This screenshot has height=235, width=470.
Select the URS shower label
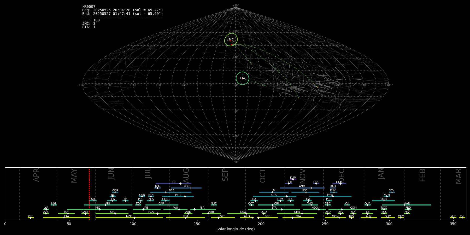351,216
